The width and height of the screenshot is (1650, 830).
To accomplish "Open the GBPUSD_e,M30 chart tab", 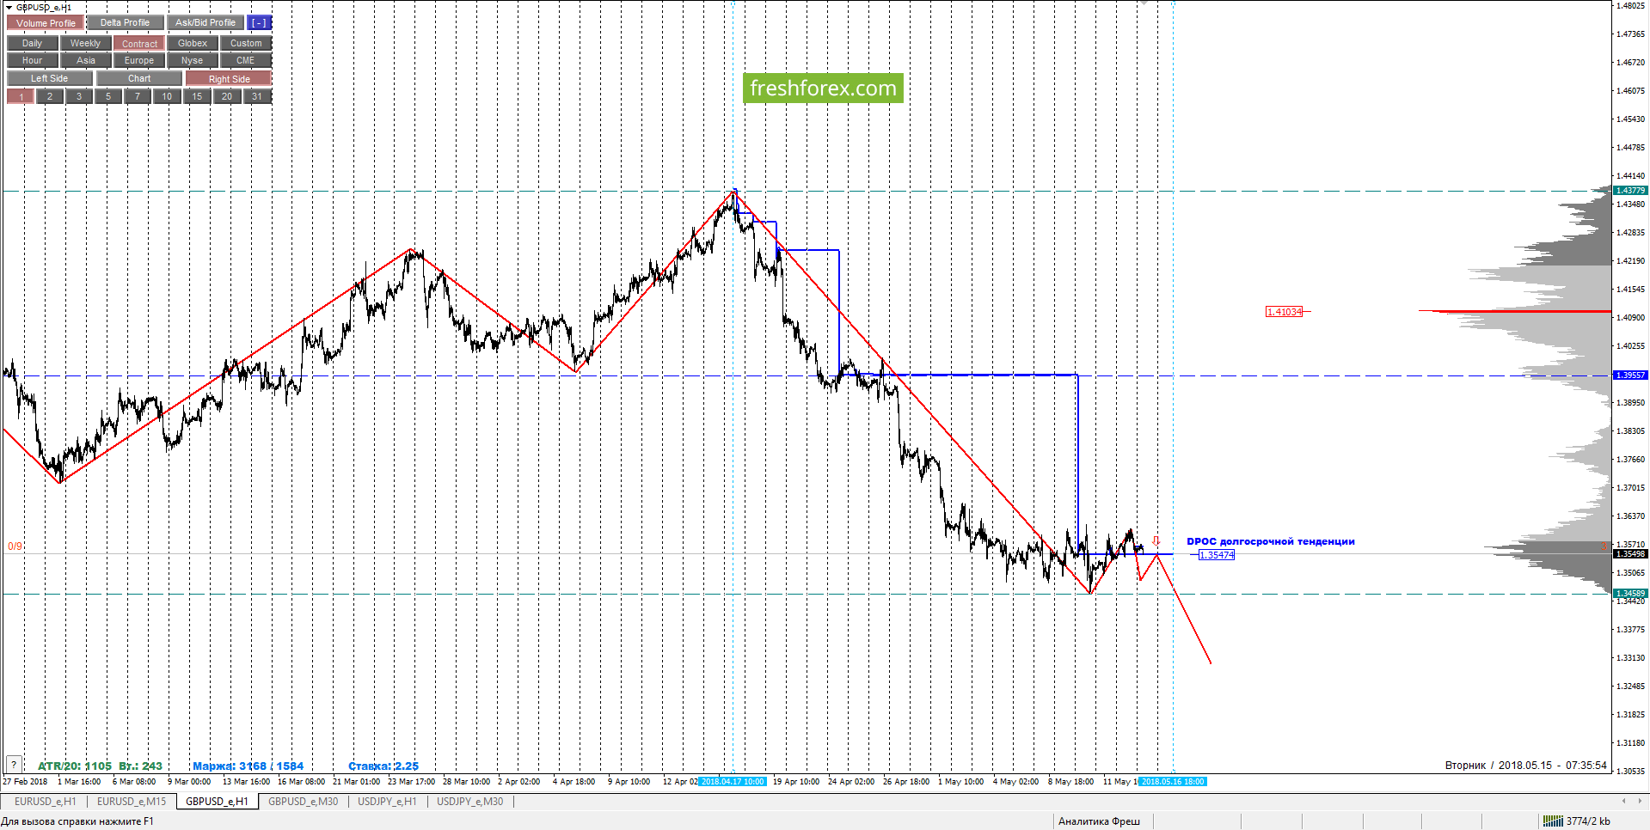I will (x=304, y=802).
